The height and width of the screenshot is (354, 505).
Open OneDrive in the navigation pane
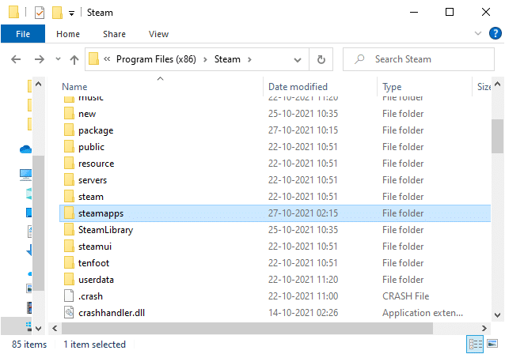[x=26, y=149]
